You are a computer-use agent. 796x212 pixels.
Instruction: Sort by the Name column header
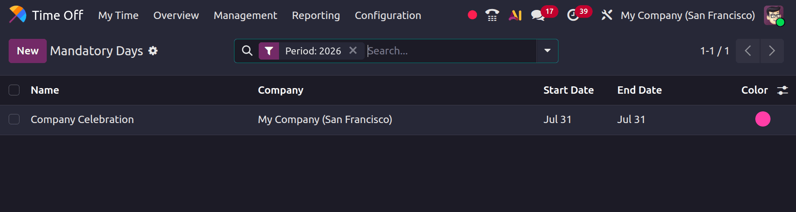coord(45,90)
